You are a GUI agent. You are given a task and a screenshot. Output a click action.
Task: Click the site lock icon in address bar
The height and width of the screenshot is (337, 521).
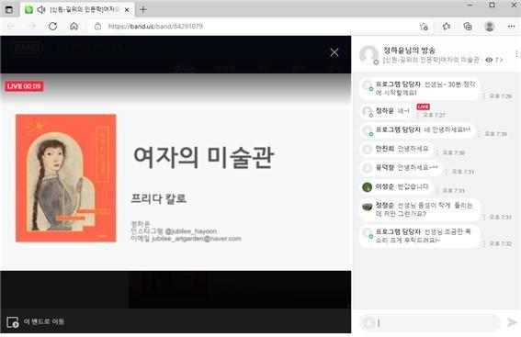tap(97, 27)
